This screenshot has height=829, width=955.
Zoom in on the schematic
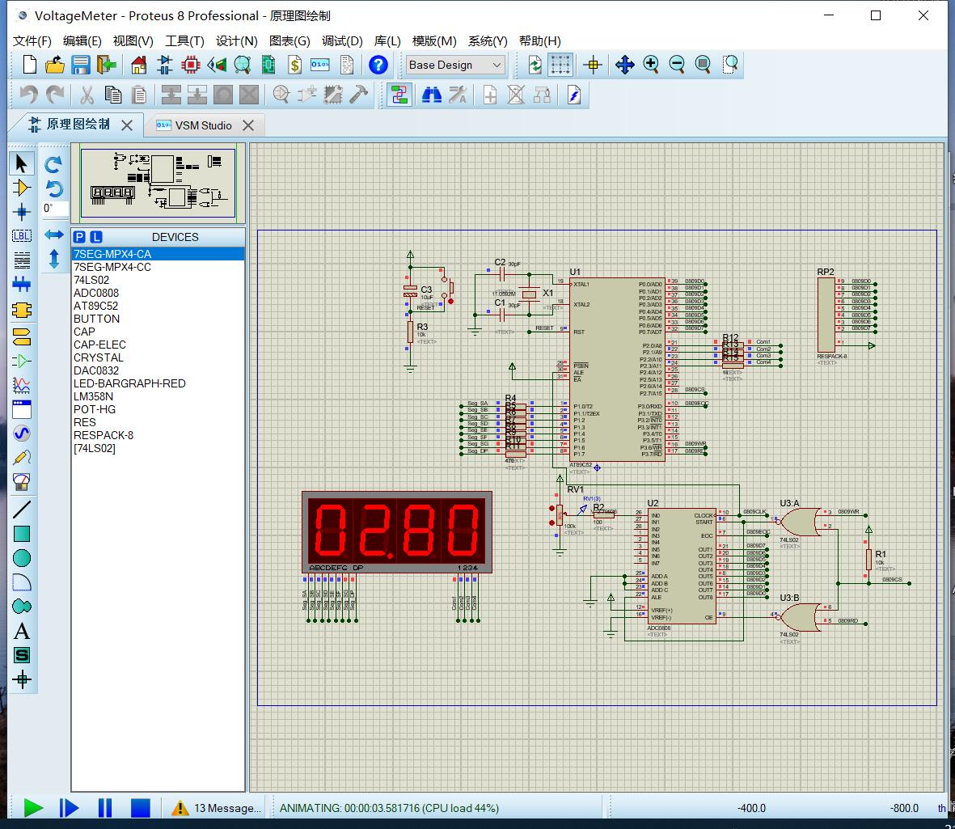point(651,65)
